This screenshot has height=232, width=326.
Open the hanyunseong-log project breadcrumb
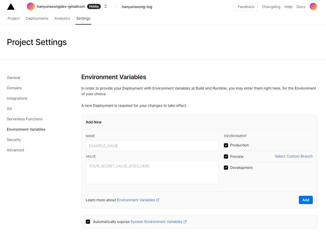pos(137,7)
